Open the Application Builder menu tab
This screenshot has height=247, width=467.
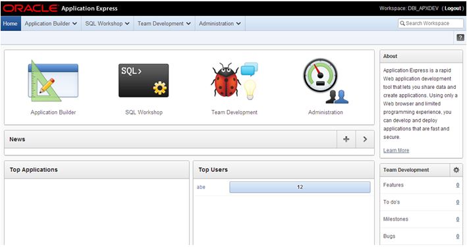tap(51, 24)
